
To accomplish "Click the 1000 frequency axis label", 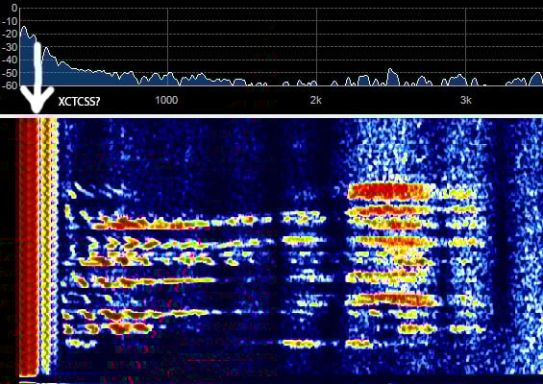I will 166,100.
